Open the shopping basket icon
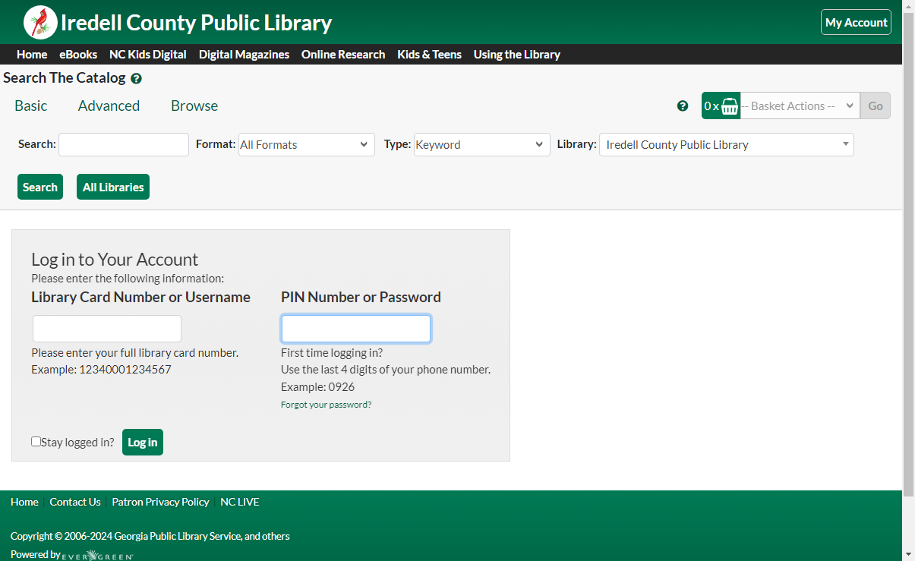The height and width of the screenshot is (561, 915). click(x=730, y=106)
